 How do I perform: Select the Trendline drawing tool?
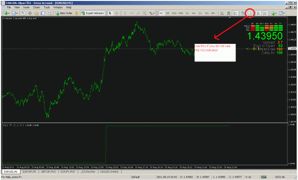click(138, 13)
